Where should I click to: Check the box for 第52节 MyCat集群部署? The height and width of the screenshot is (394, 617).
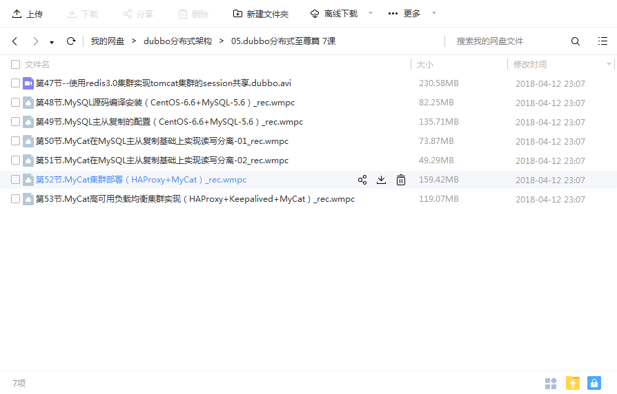(15, 180)
